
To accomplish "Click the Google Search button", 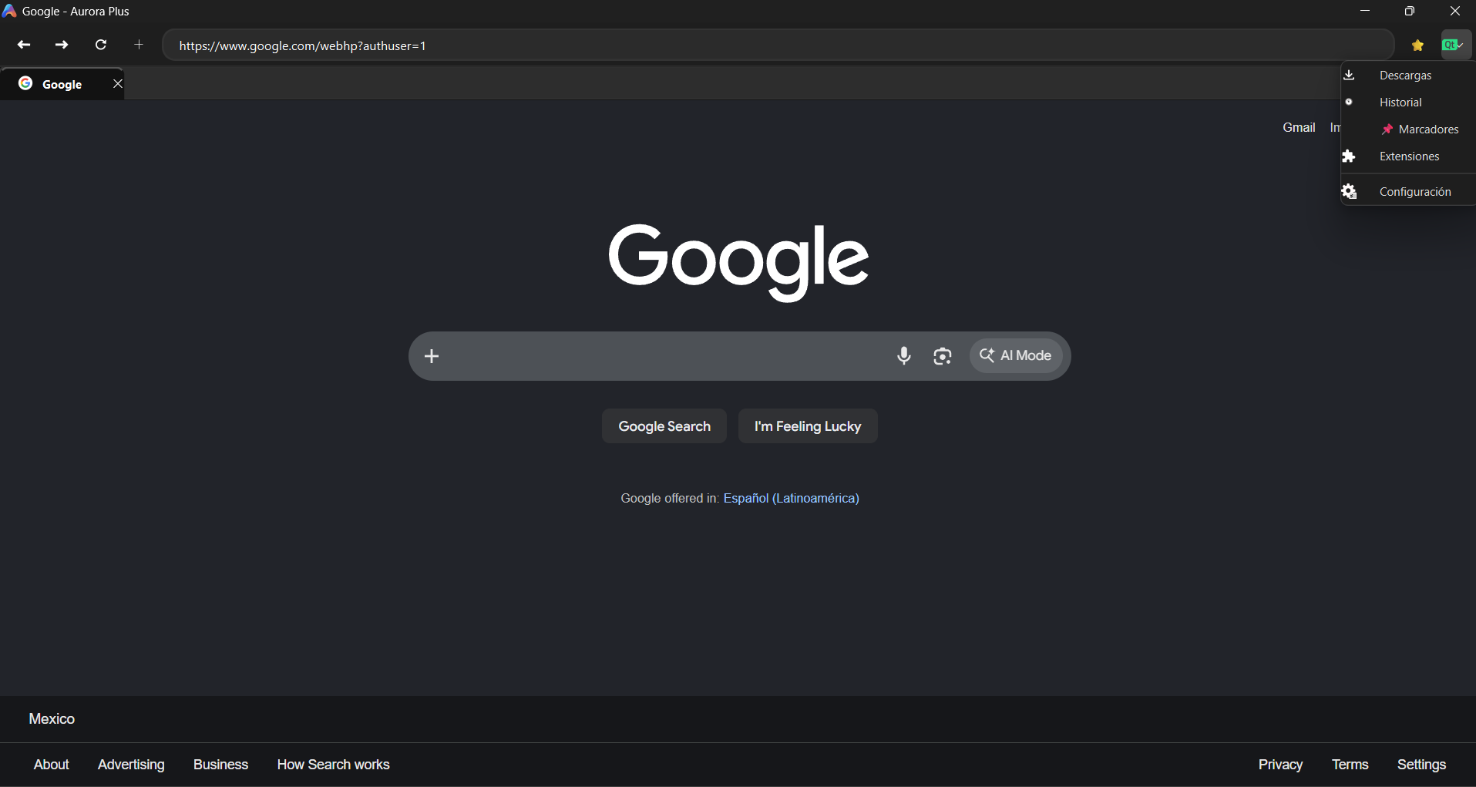I will 664,425.
